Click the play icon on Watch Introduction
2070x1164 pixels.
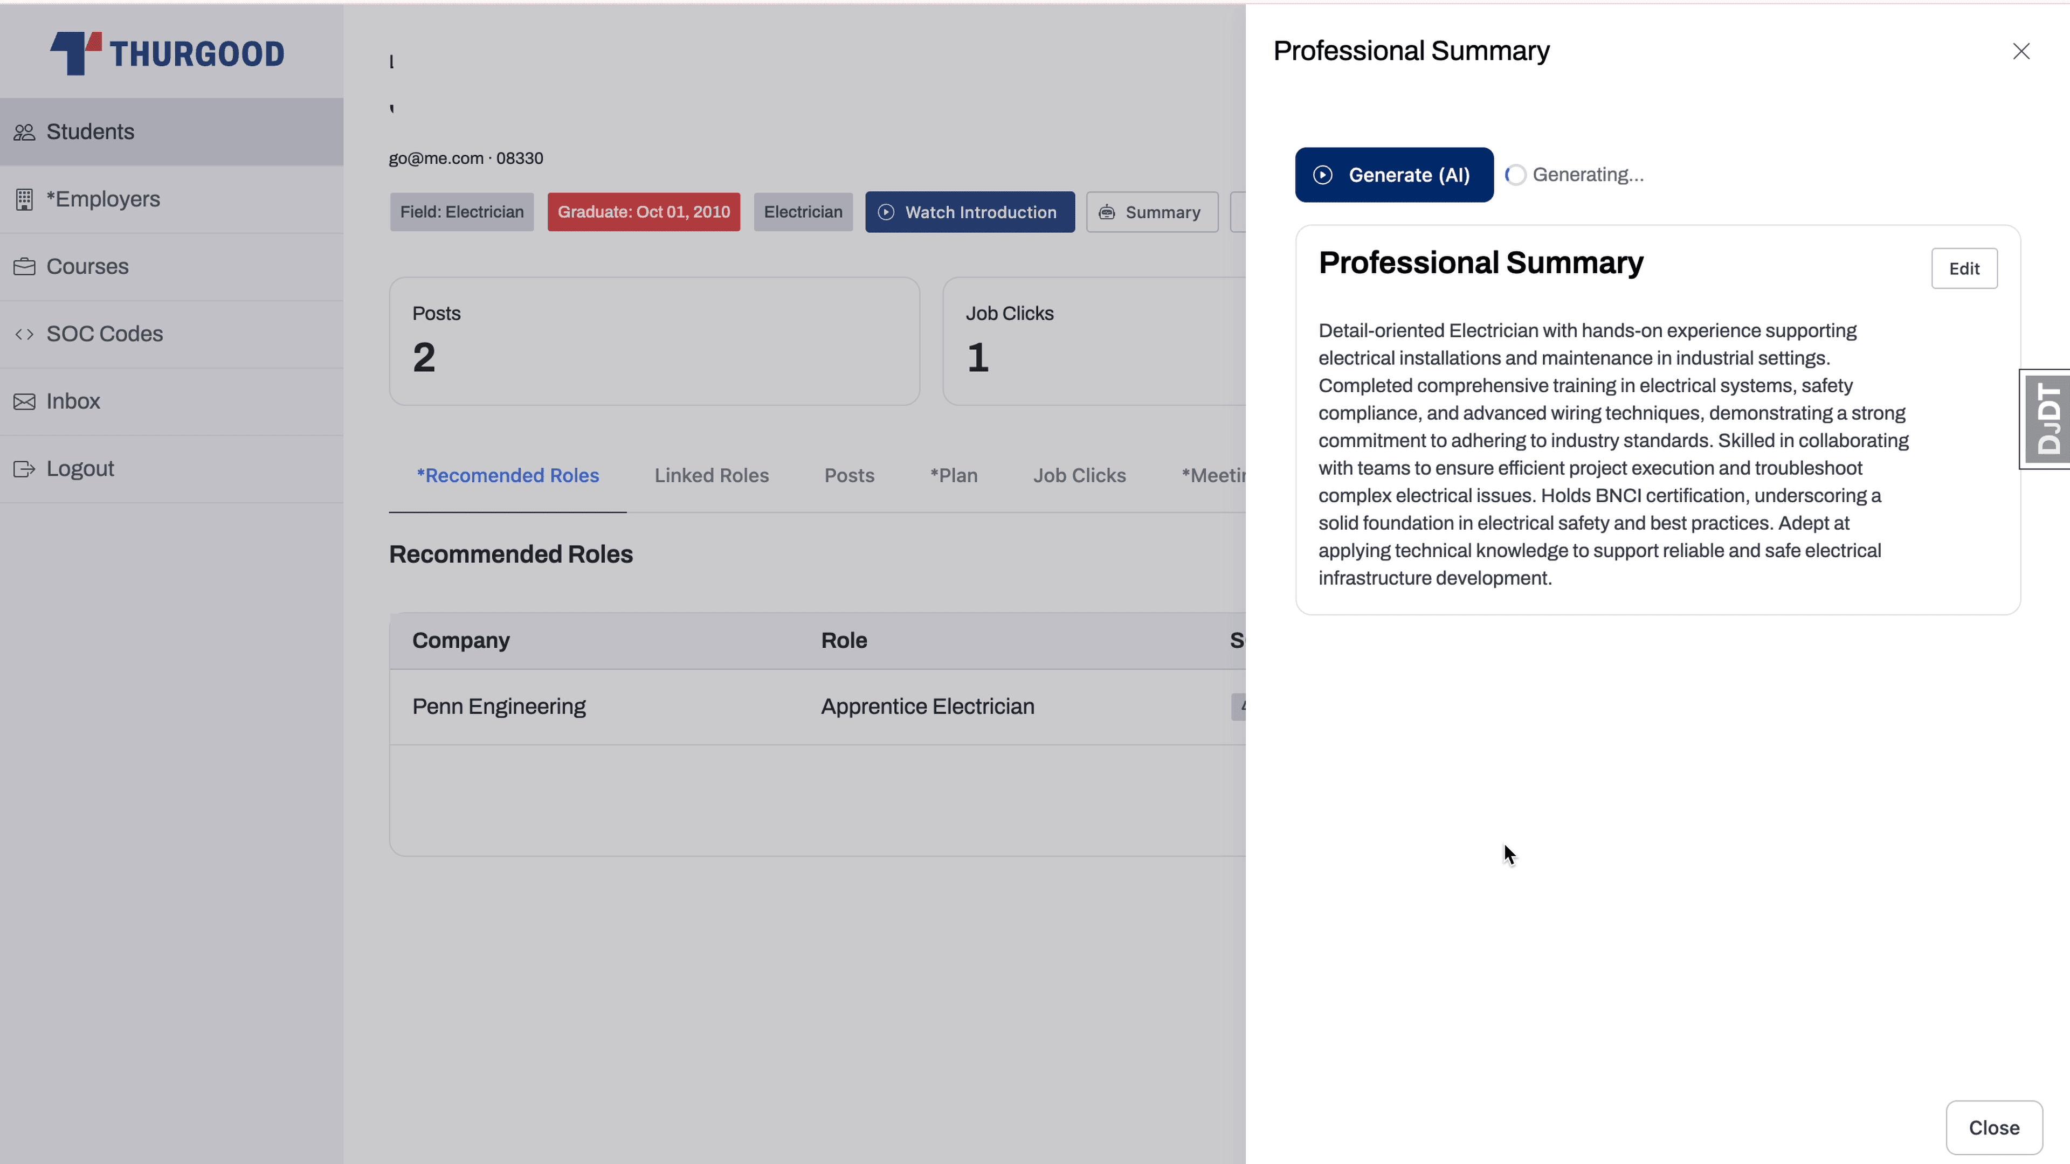(x=886, y=212)
